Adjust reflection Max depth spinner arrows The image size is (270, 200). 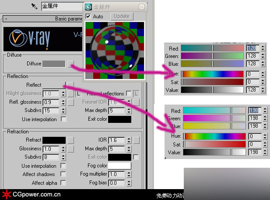[129, 111]
